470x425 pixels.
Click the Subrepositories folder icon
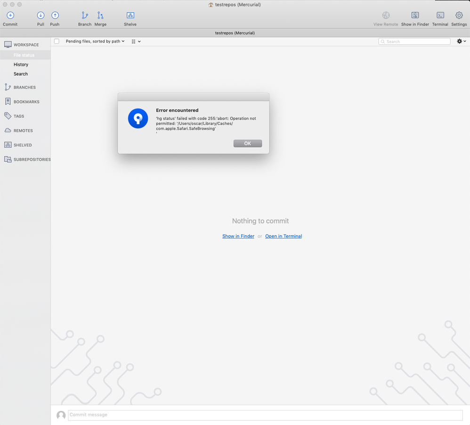pyautogui.click(x=8, y=159)
